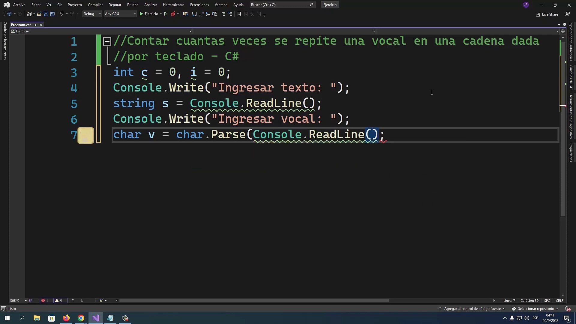Open the Depurar menu
This screenshot has height=324, width=576.
tap(115, 5)
